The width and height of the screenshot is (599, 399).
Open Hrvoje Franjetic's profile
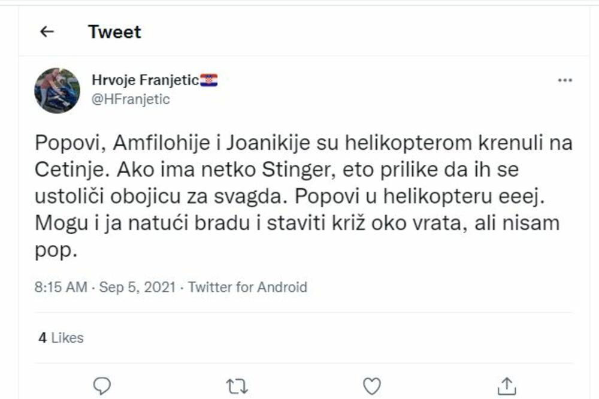(147, 80)
